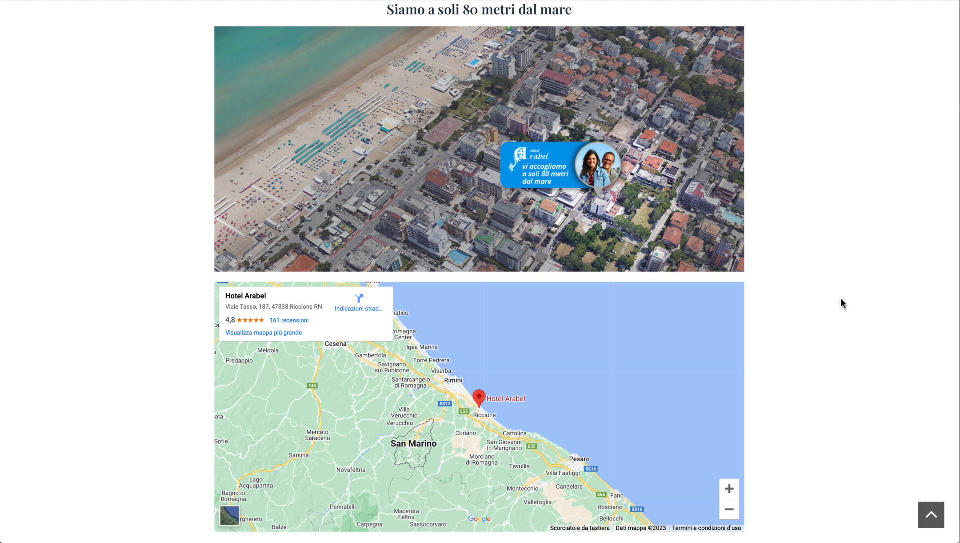Viewport: 960px width, 543px height.
Task: Click the Sassocorvaro label on map
Action: coord(428,524)
